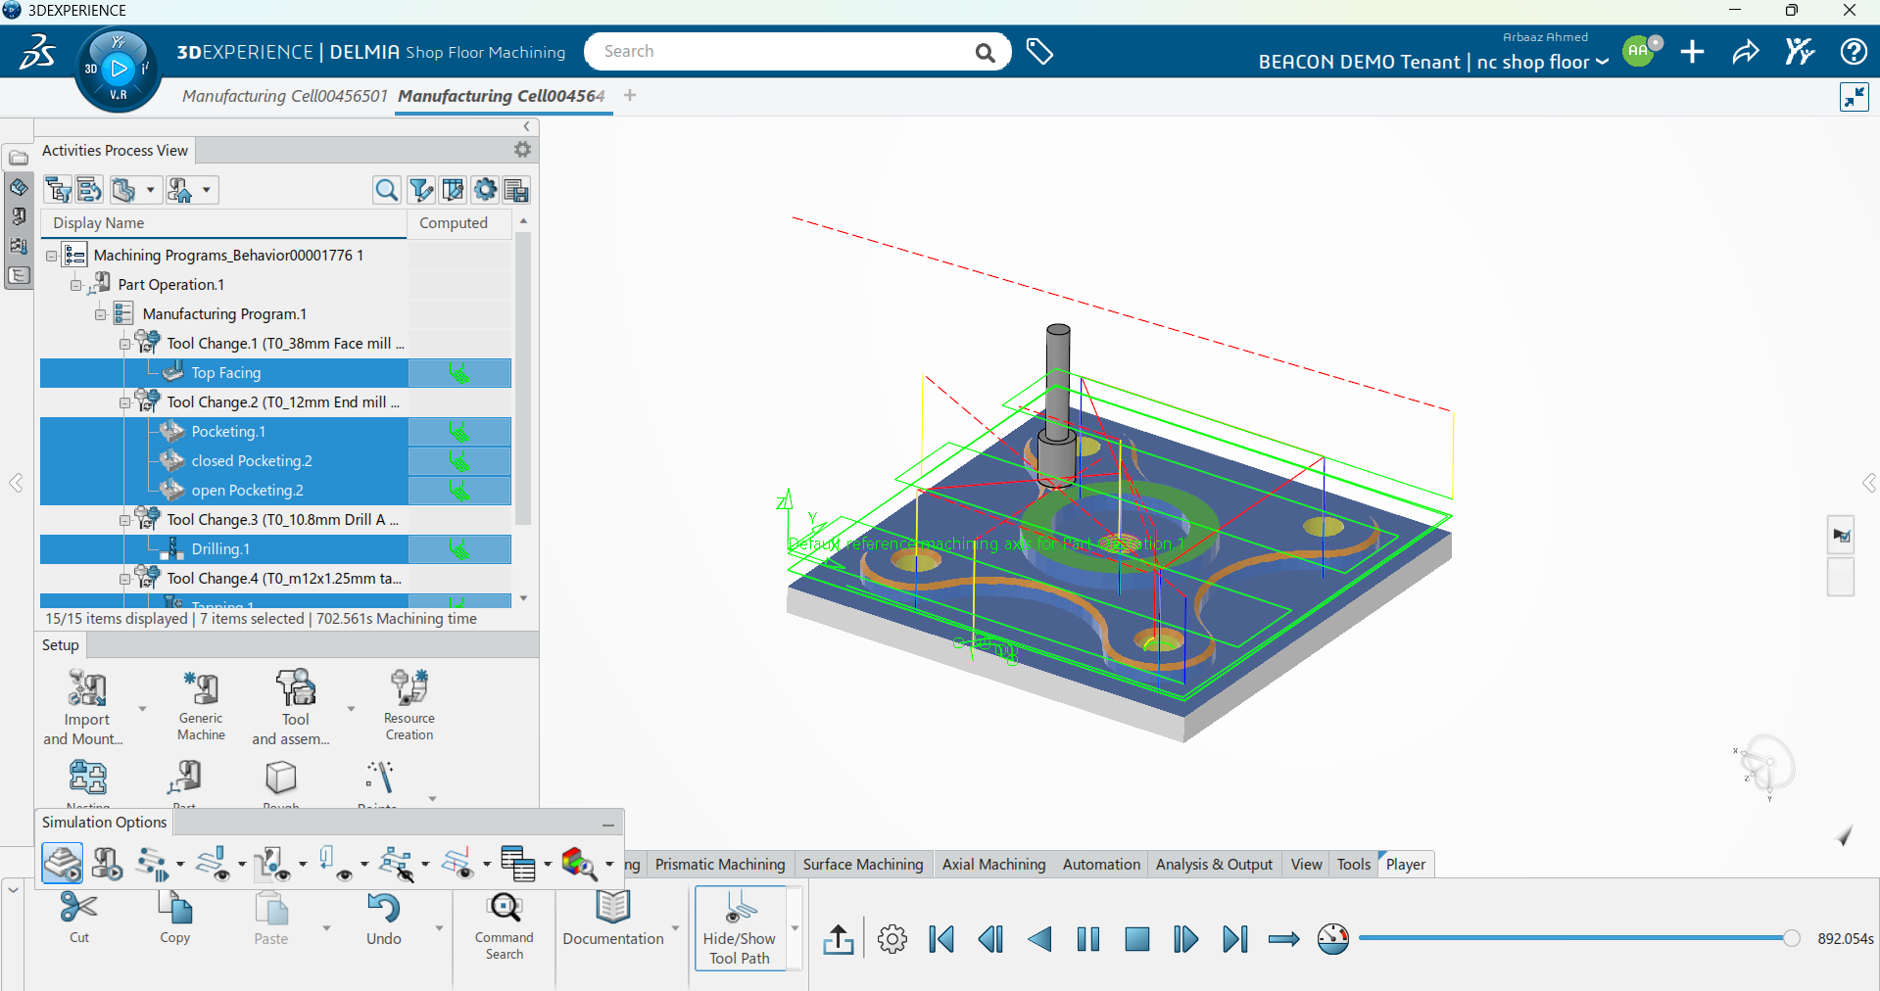Click the edit filter funnel icon
Viewport: 1880px width, 991px height.
coord(421,190)
